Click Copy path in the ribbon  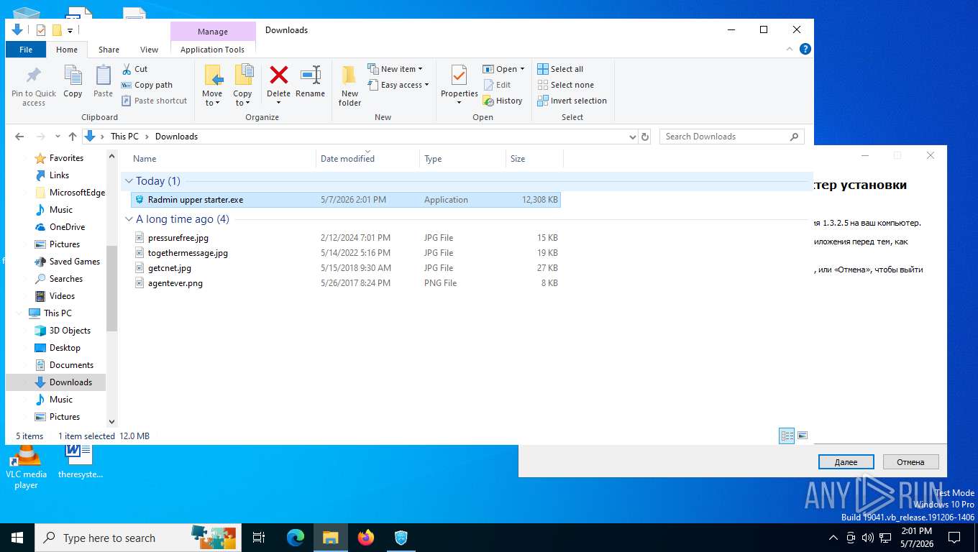(x=147, y=85)
